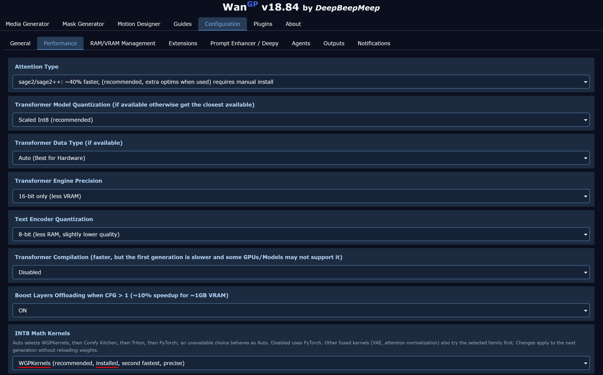603x375 pixels.
Task: Click the Attention Type label
Action: click(36, 67)
